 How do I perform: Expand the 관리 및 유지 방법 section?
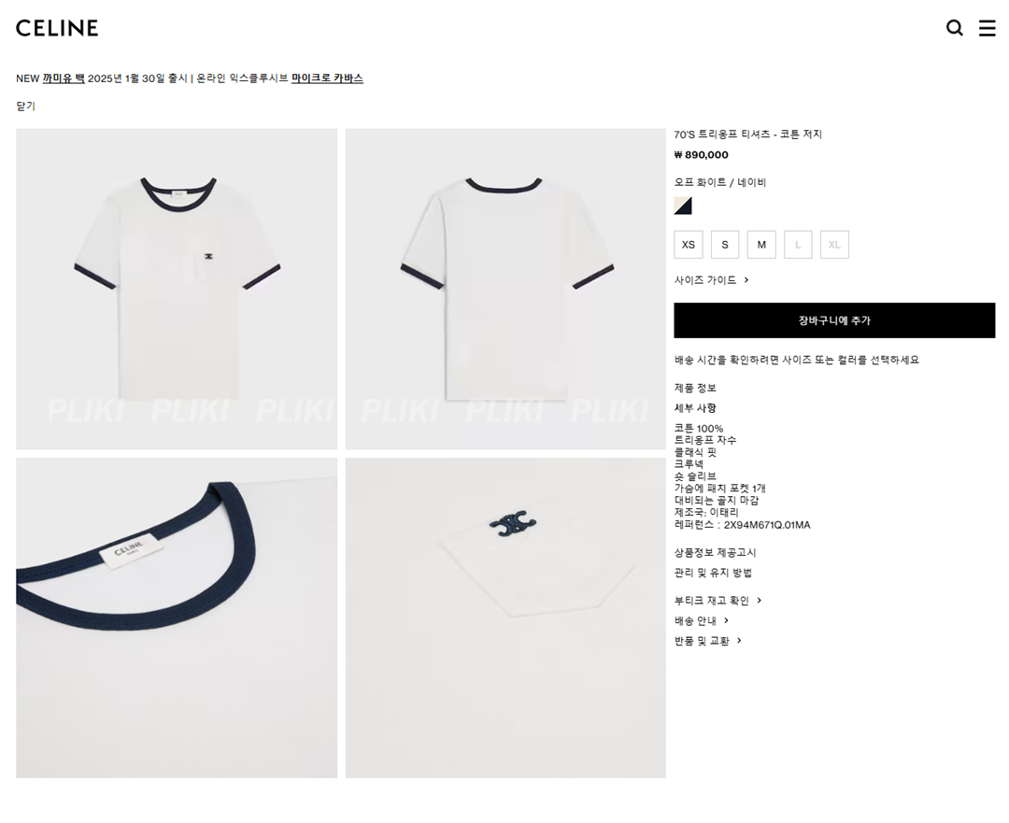pyautogui.click(x=713, y=573)
